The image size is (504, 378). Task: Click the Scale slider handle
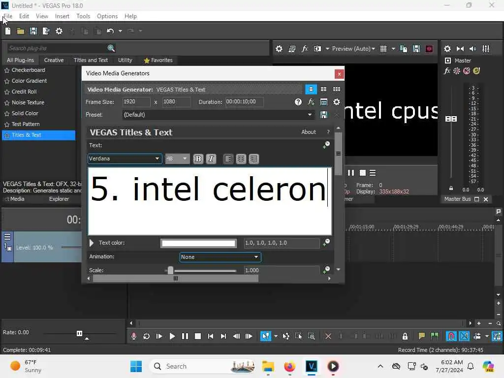[x=170, y=270]
